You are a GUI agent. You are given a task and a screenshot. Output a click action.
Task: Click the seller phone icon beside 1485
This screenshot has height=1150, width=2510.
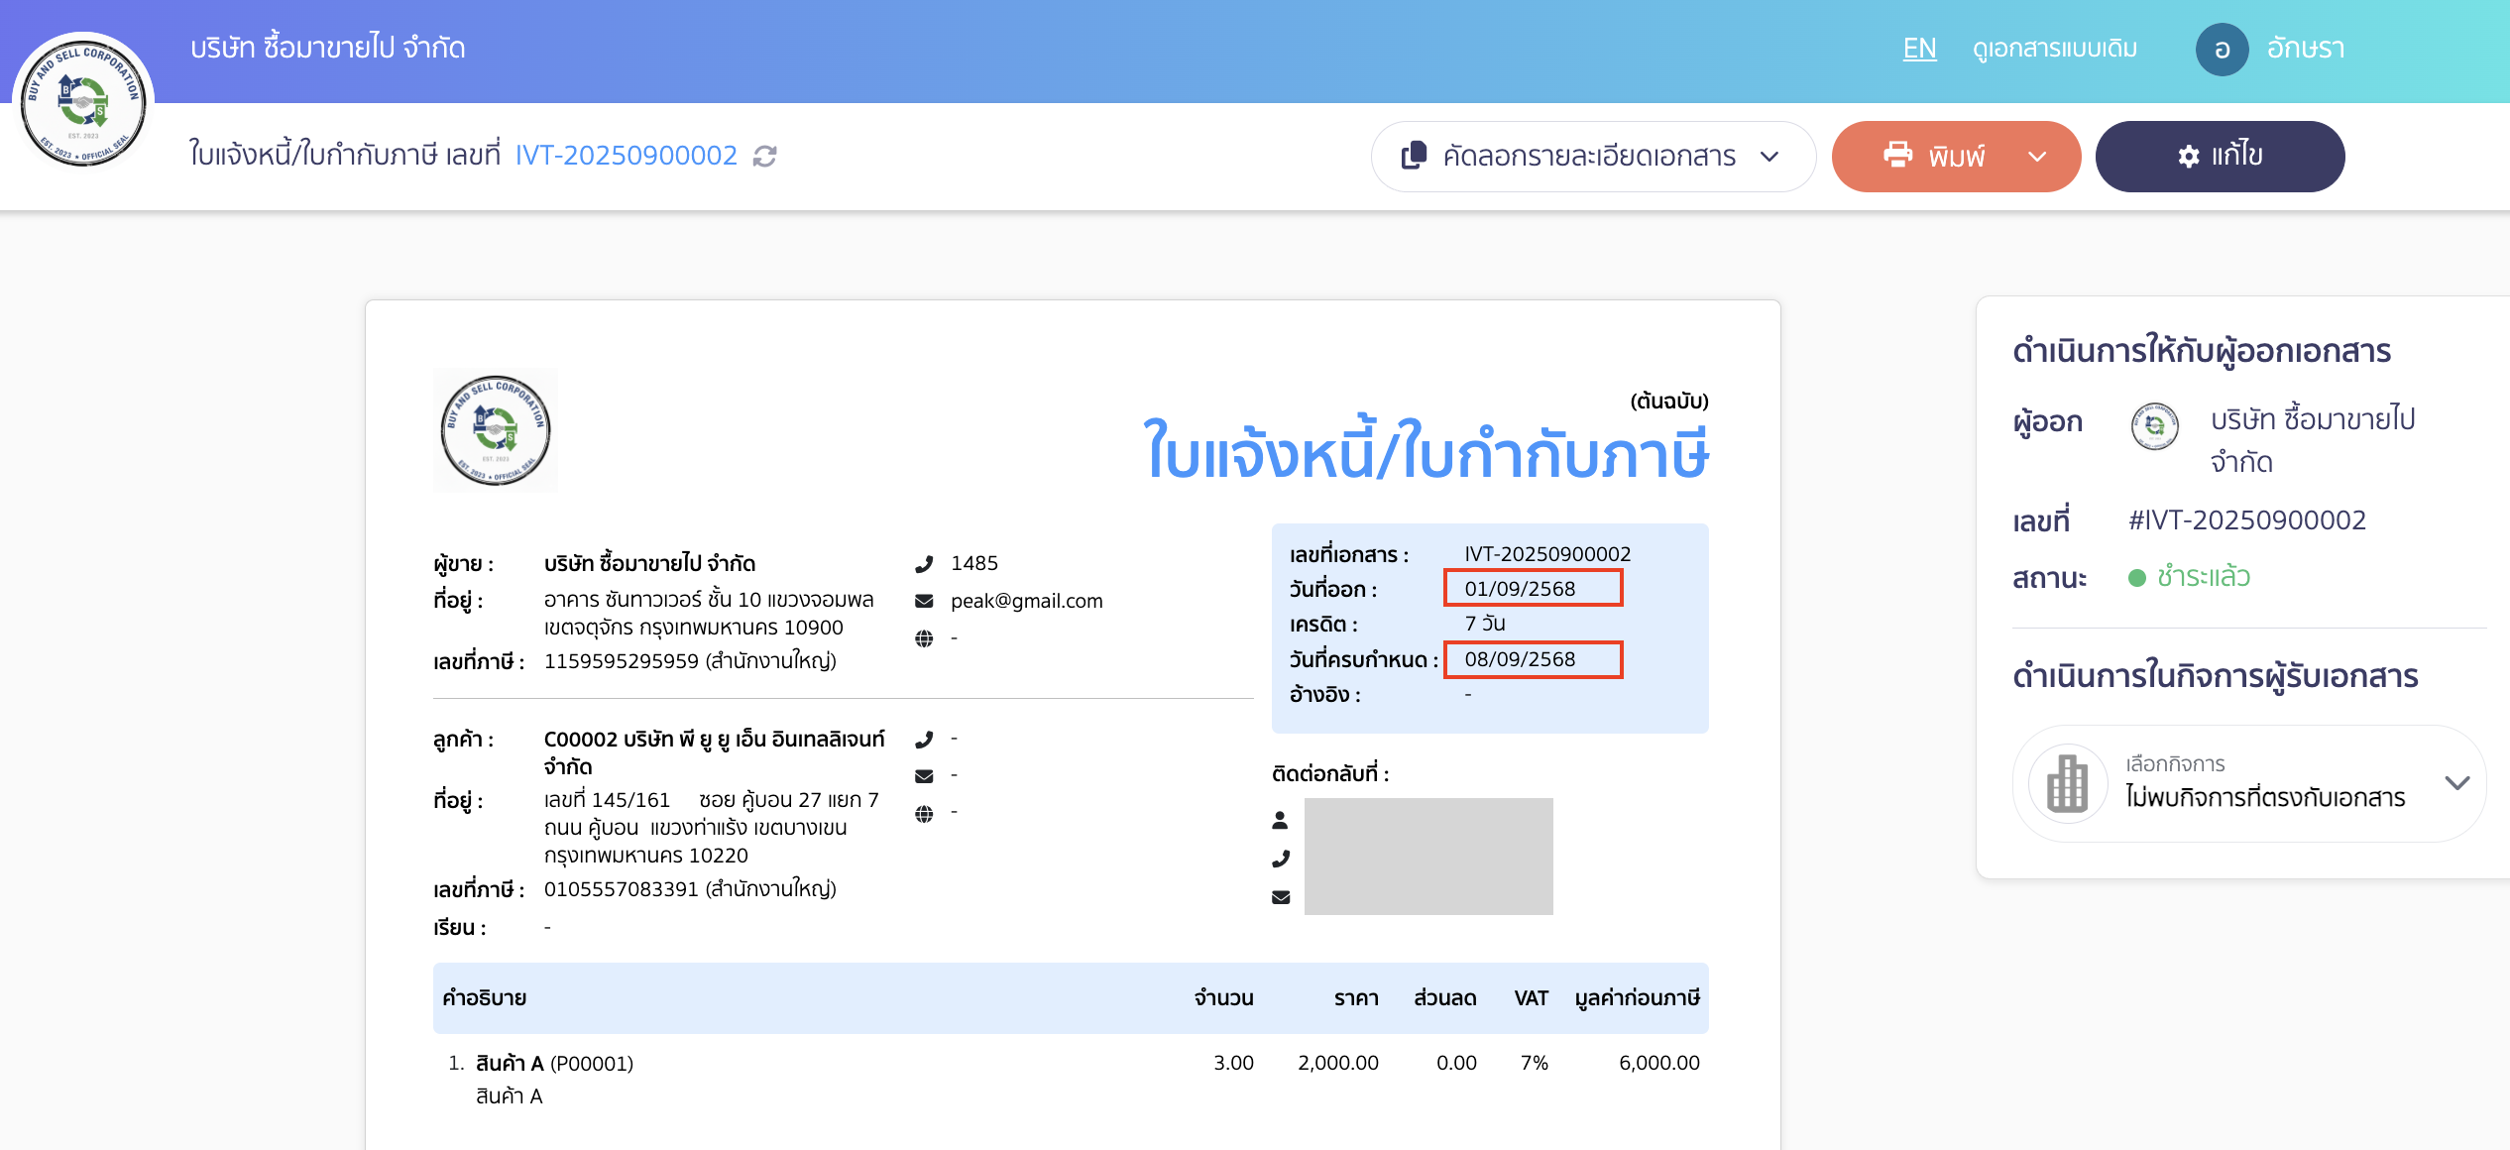[924, 564]
